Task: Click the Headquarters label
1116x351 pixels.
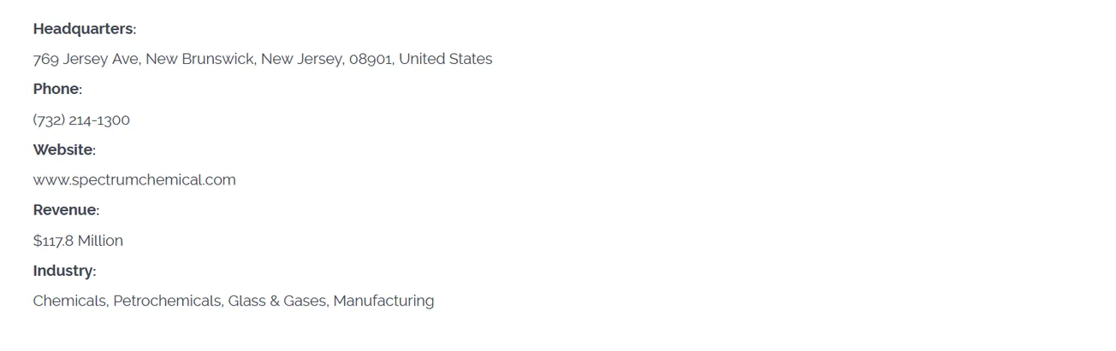Action: [84, 29]
